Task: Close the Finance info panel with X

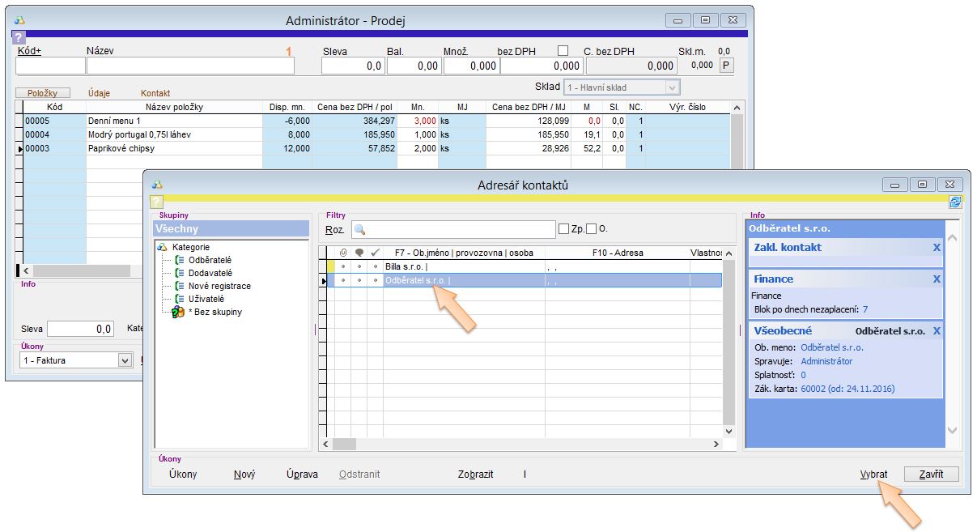Action: coord(937,279)
